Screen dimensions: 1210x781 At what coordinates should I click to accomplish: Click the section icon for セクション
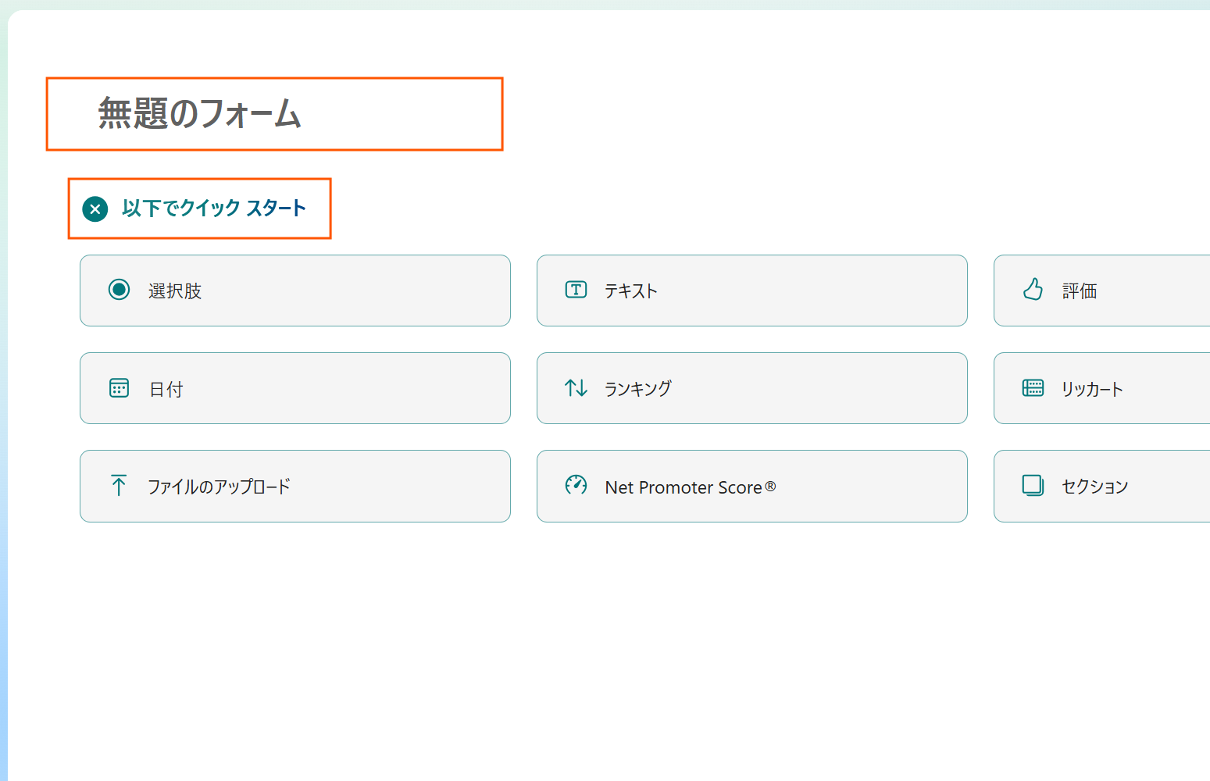point(1033,486)
